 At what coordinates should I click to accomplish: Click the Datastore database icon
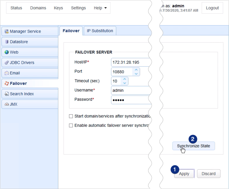tap(7, 42)
